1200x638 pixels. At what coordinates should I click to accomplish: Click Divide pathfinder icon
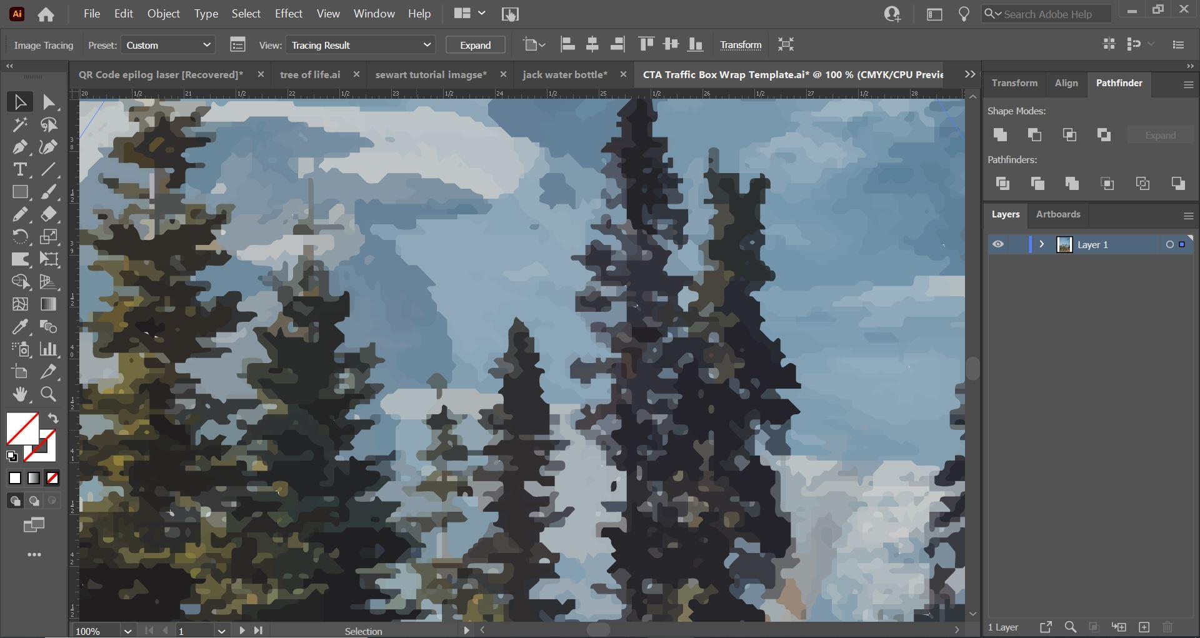pyautogui.click(x=1002, y=184)
